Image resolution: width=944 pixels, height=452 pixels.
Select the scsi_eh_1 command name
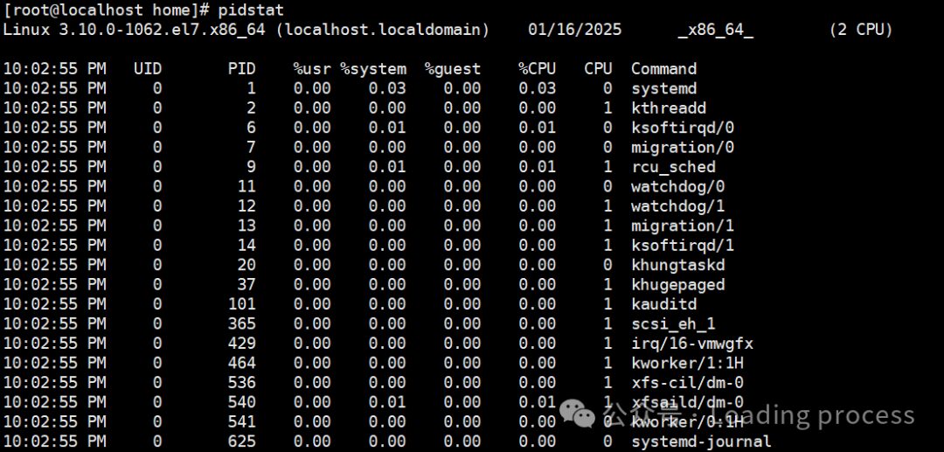673,323
